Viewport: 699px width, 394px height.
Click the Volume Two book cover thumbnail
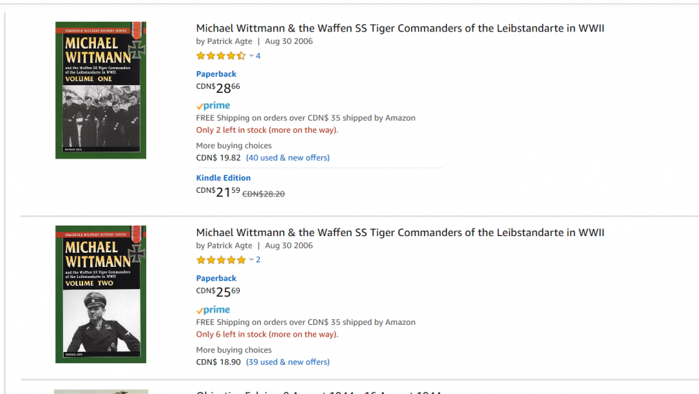[x=101, y=294]
